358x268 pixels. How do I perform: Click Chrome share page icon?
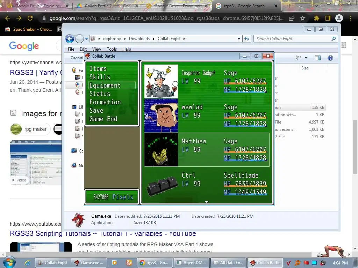292,18
